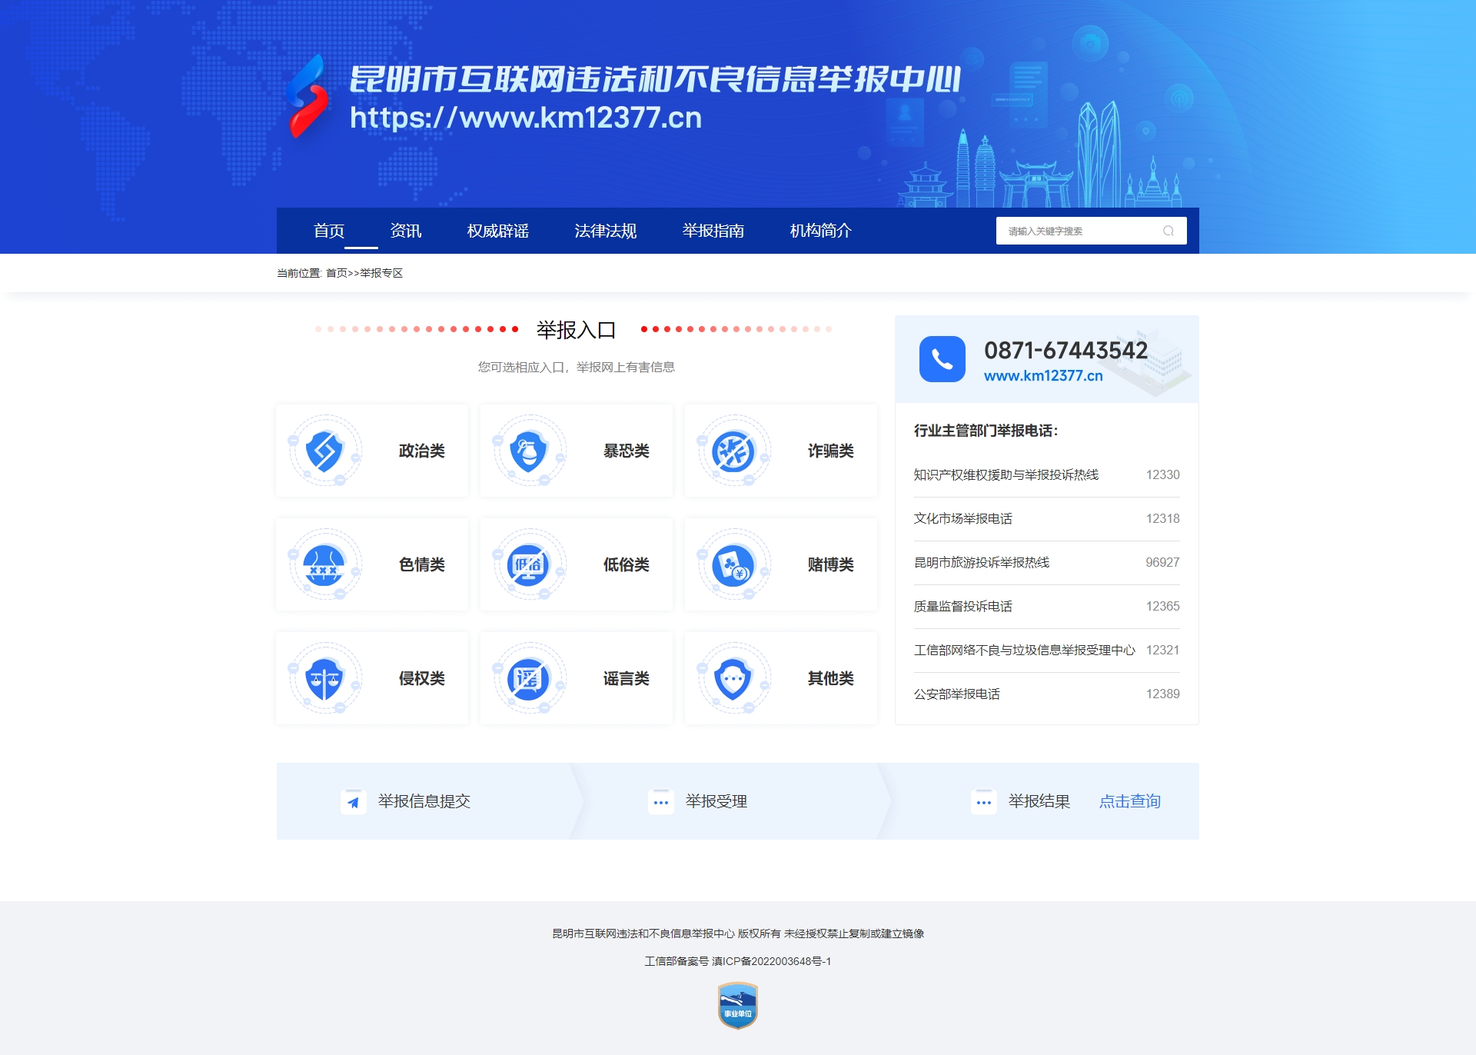Screen dimensions: 1476x1055
Task: Click the 低俗类 (Vulgar) report icon
Action: tap(530, 563)
